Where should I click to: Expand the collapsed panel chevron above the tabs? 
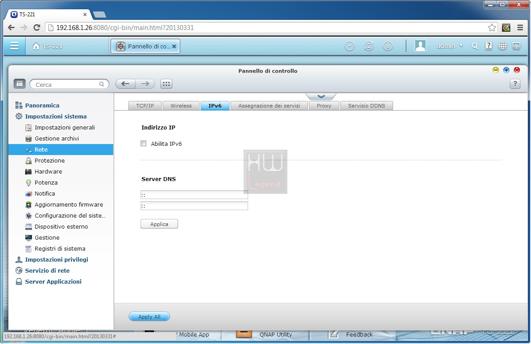click(x=321, y=96)
